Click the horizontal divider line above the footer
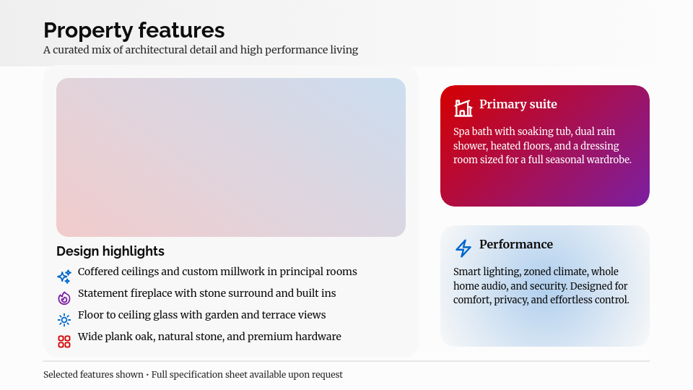The image size is (693, 390). click(x=346, y=361)
